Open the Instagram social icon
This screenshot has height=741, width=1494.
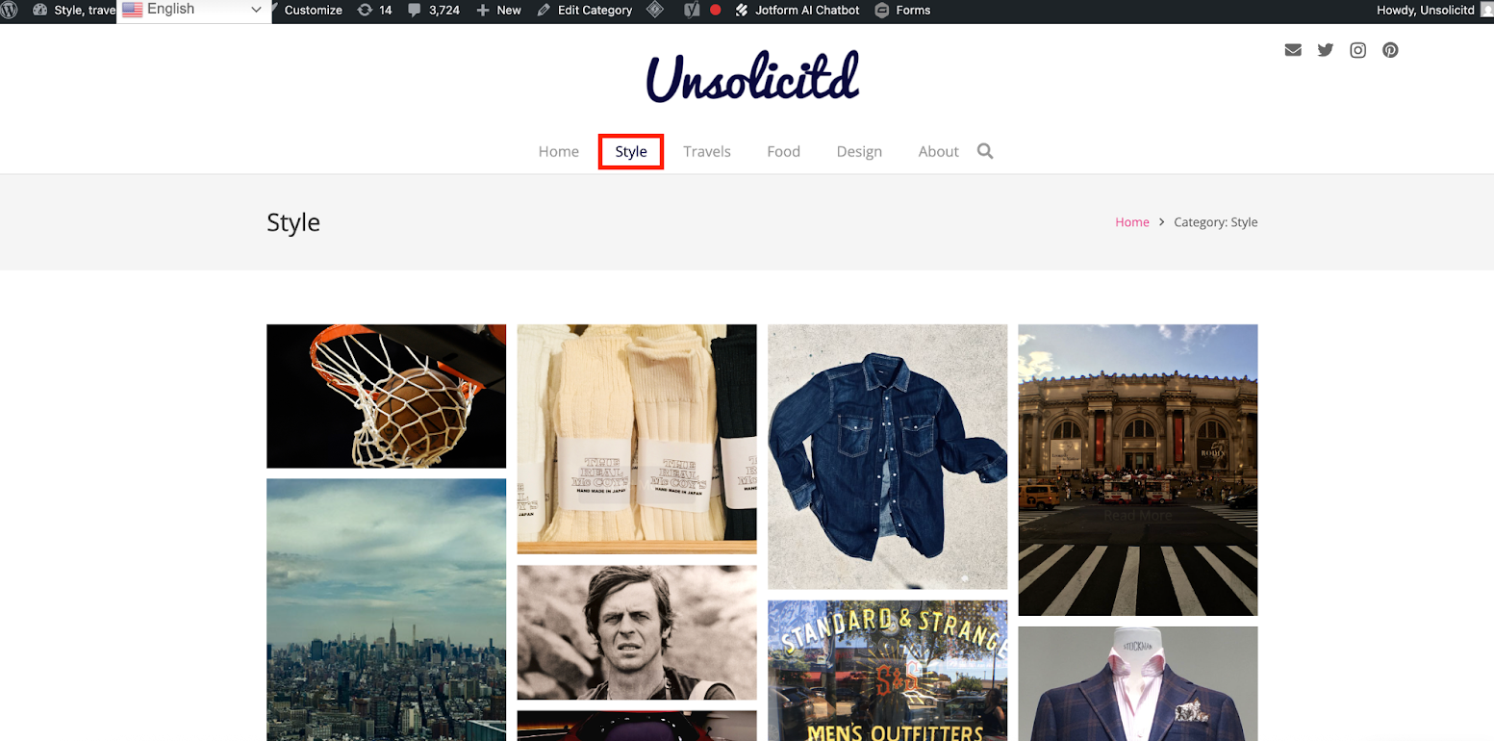pos(1357,50)
